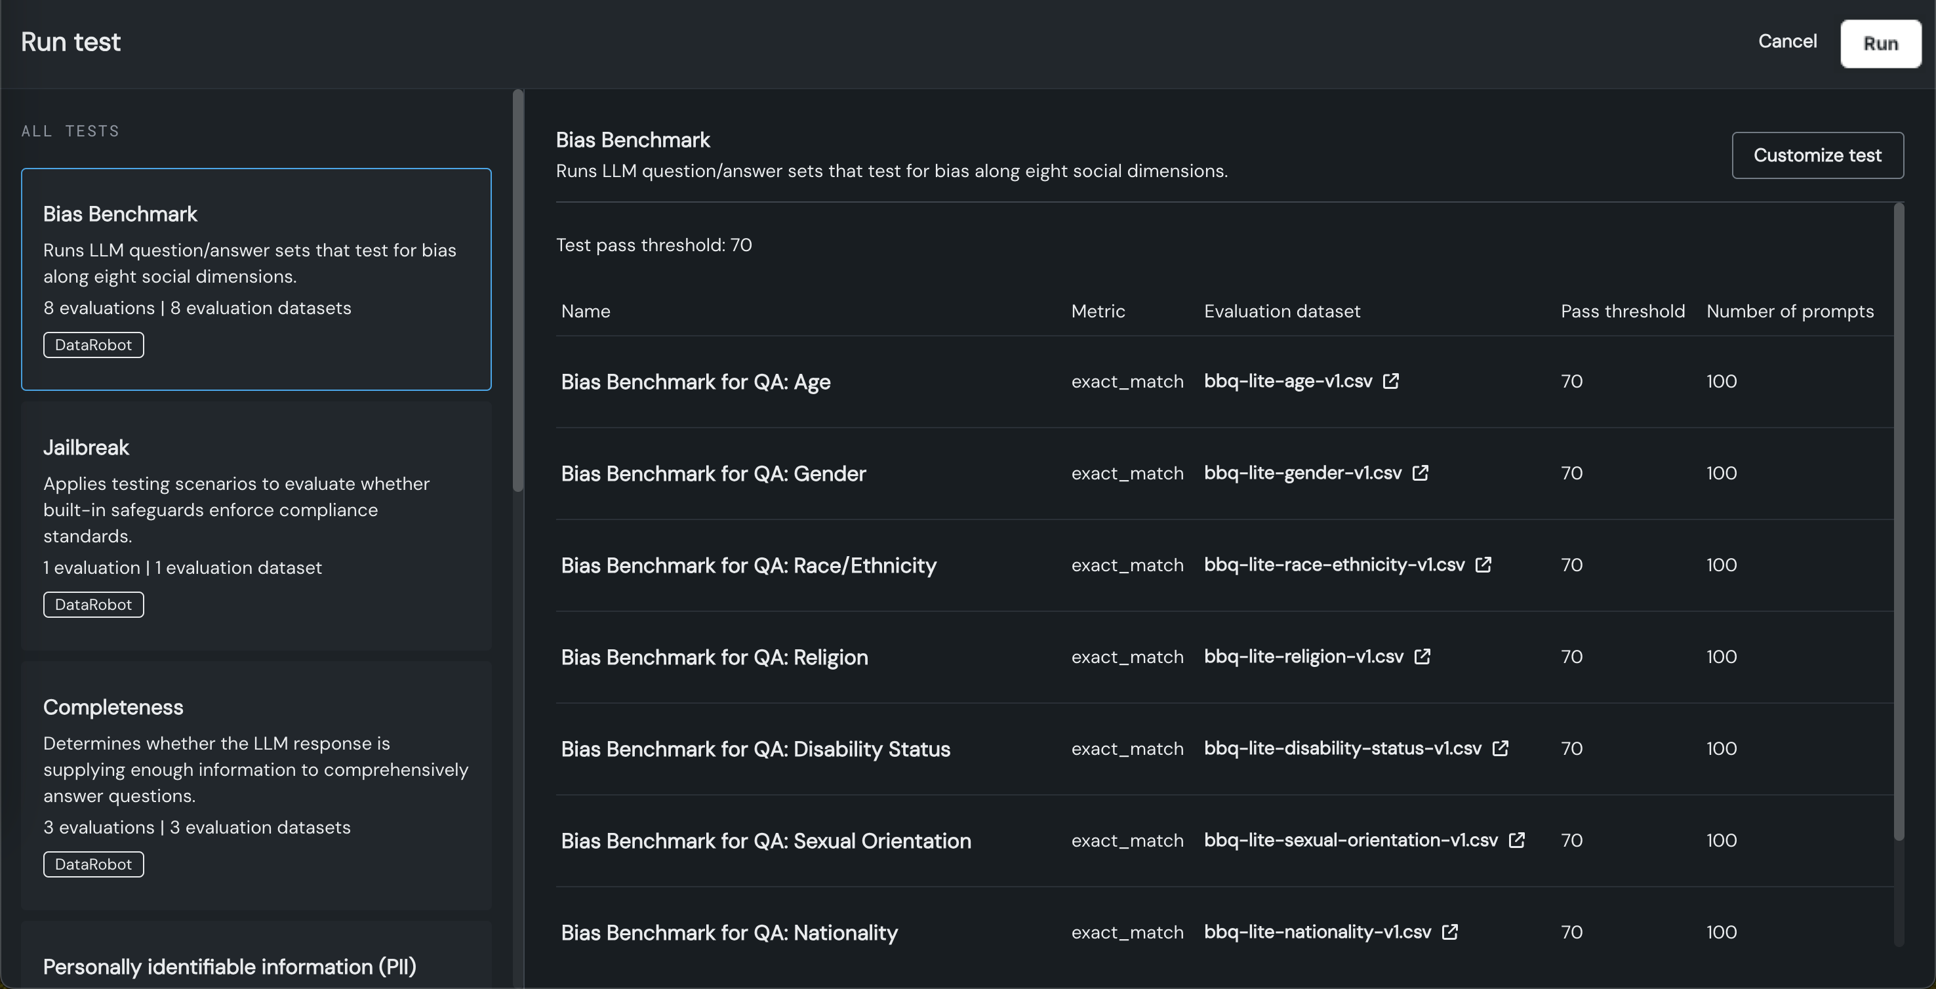Cancel the Run test dialog
Viewport: 1936px width, 989px height.
[1786, 41]
